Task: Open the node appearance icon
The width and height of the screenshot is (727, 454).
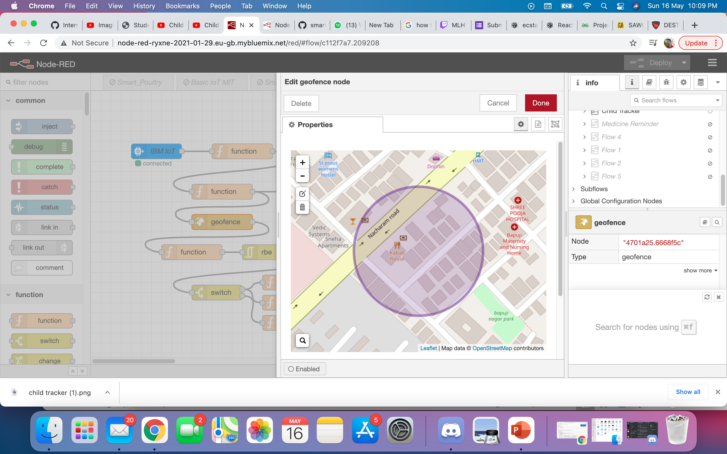Action: (555, 124)
